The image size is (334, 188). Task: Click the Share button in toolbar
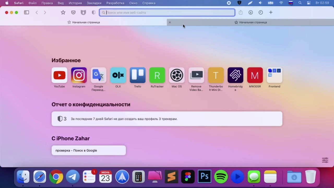pos(241,12)
